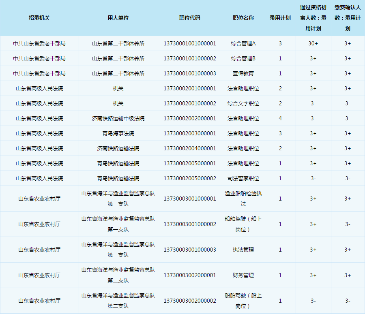The width and height of the screenshot is (365, 314).
Task: Select the 渔业船舶检验执法 position name
Action: click(243, 199)
